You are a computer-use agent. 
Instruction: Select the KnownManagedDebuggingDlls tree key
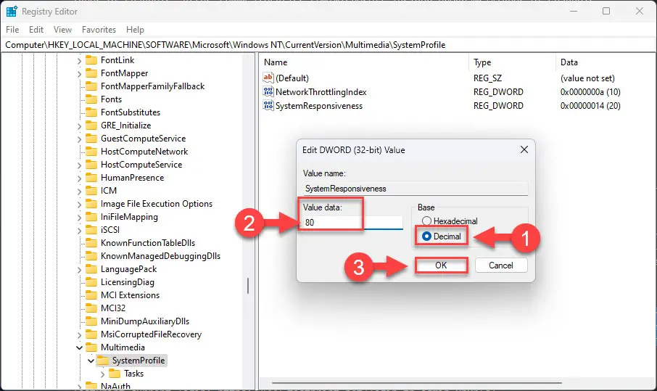point(160,255)
